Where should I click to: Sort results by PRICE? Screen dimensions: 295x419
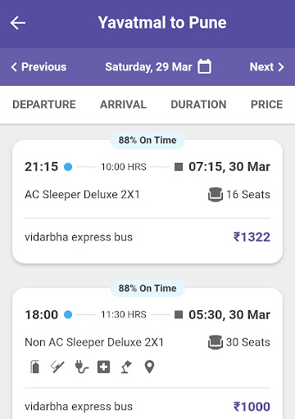(267, 105)
